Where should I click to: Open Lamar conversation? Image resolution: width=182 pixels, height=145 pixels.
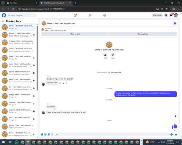(18, 50)
